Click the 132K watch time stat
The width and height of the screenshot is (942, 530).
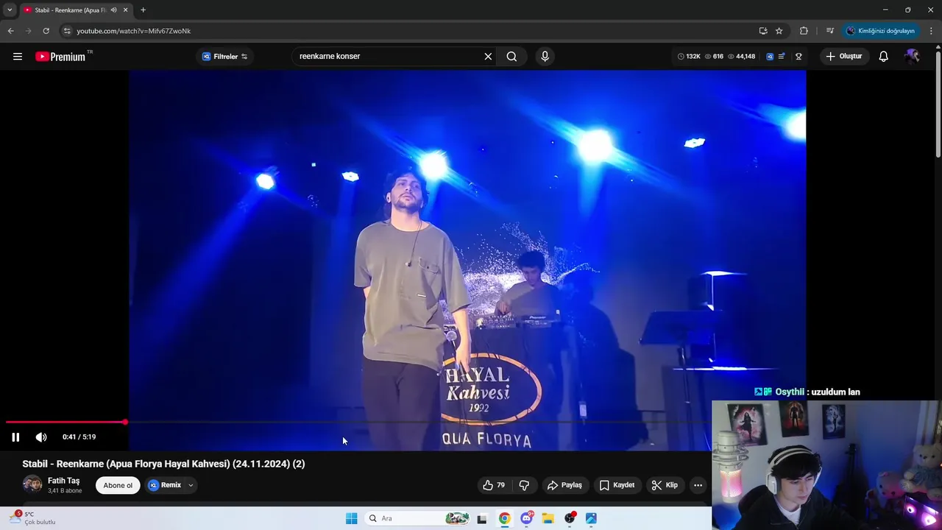pos(689,57)
